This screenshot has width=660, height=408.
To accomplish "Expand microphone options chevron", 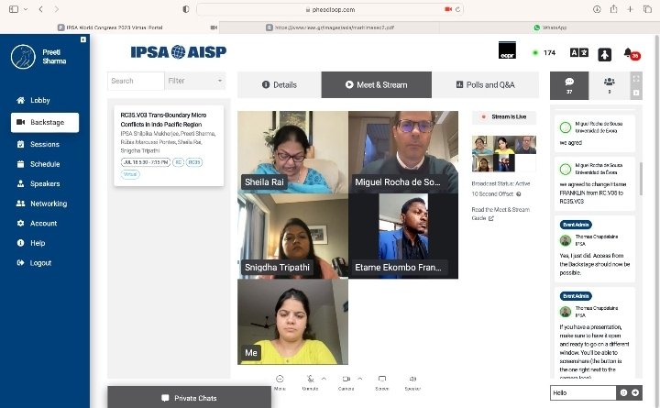I will (324, 379).
